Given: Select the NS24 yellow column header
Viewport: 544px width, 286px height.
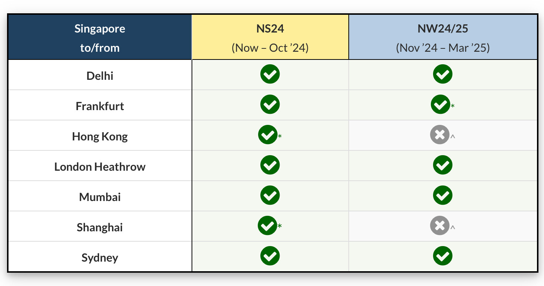Looking at the screenshot, I should tap(270, 37).
